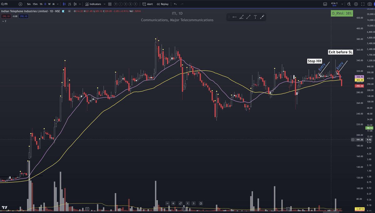Image resolution: width=375 pixels, height=213 pixels.
Task: Grab the floating drawing toolbar handle
Action: point(230,17)
